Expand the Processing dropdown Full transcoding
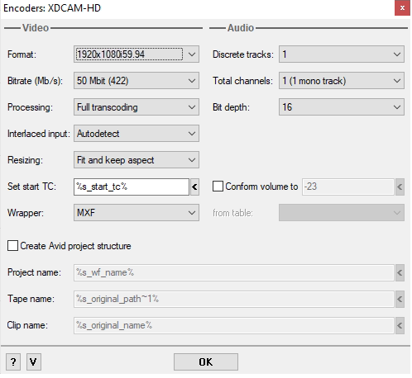Viewport: 412px width, 378px height. coord(137,107)
